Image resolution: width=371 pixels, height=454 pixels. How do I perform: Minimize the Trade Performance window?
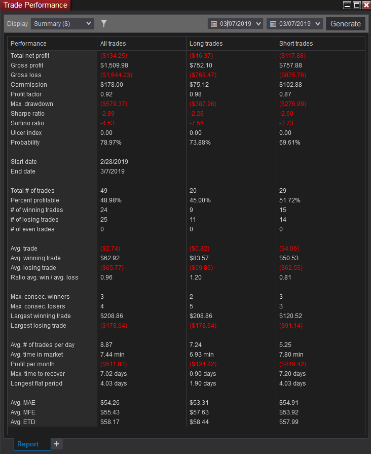pos(347,5)
